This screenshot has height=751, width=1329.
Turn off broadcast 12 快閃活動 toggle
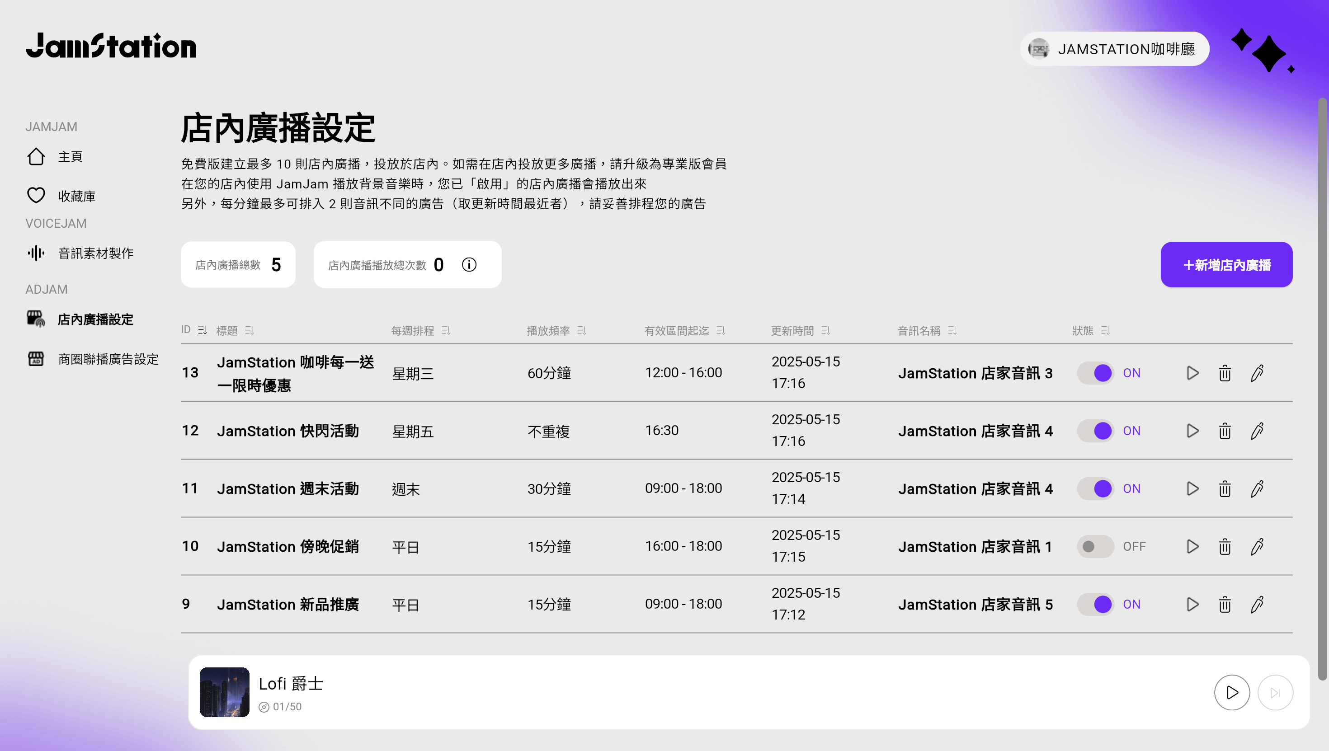coord(1095,431)
